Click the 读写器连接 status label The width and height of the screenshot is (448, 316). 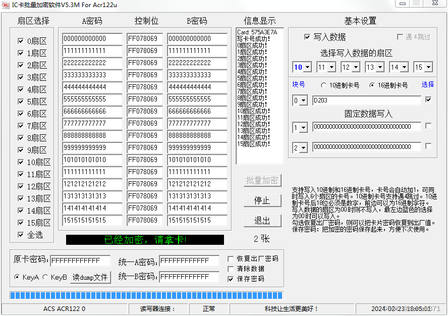(x=157, y=309)
